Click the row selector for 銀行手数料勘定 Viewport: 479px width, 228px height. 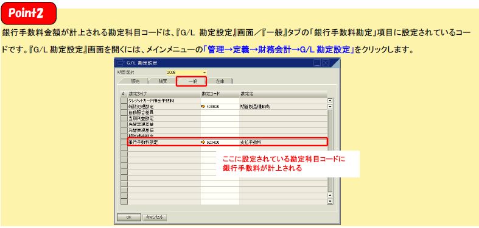(124, 142)
